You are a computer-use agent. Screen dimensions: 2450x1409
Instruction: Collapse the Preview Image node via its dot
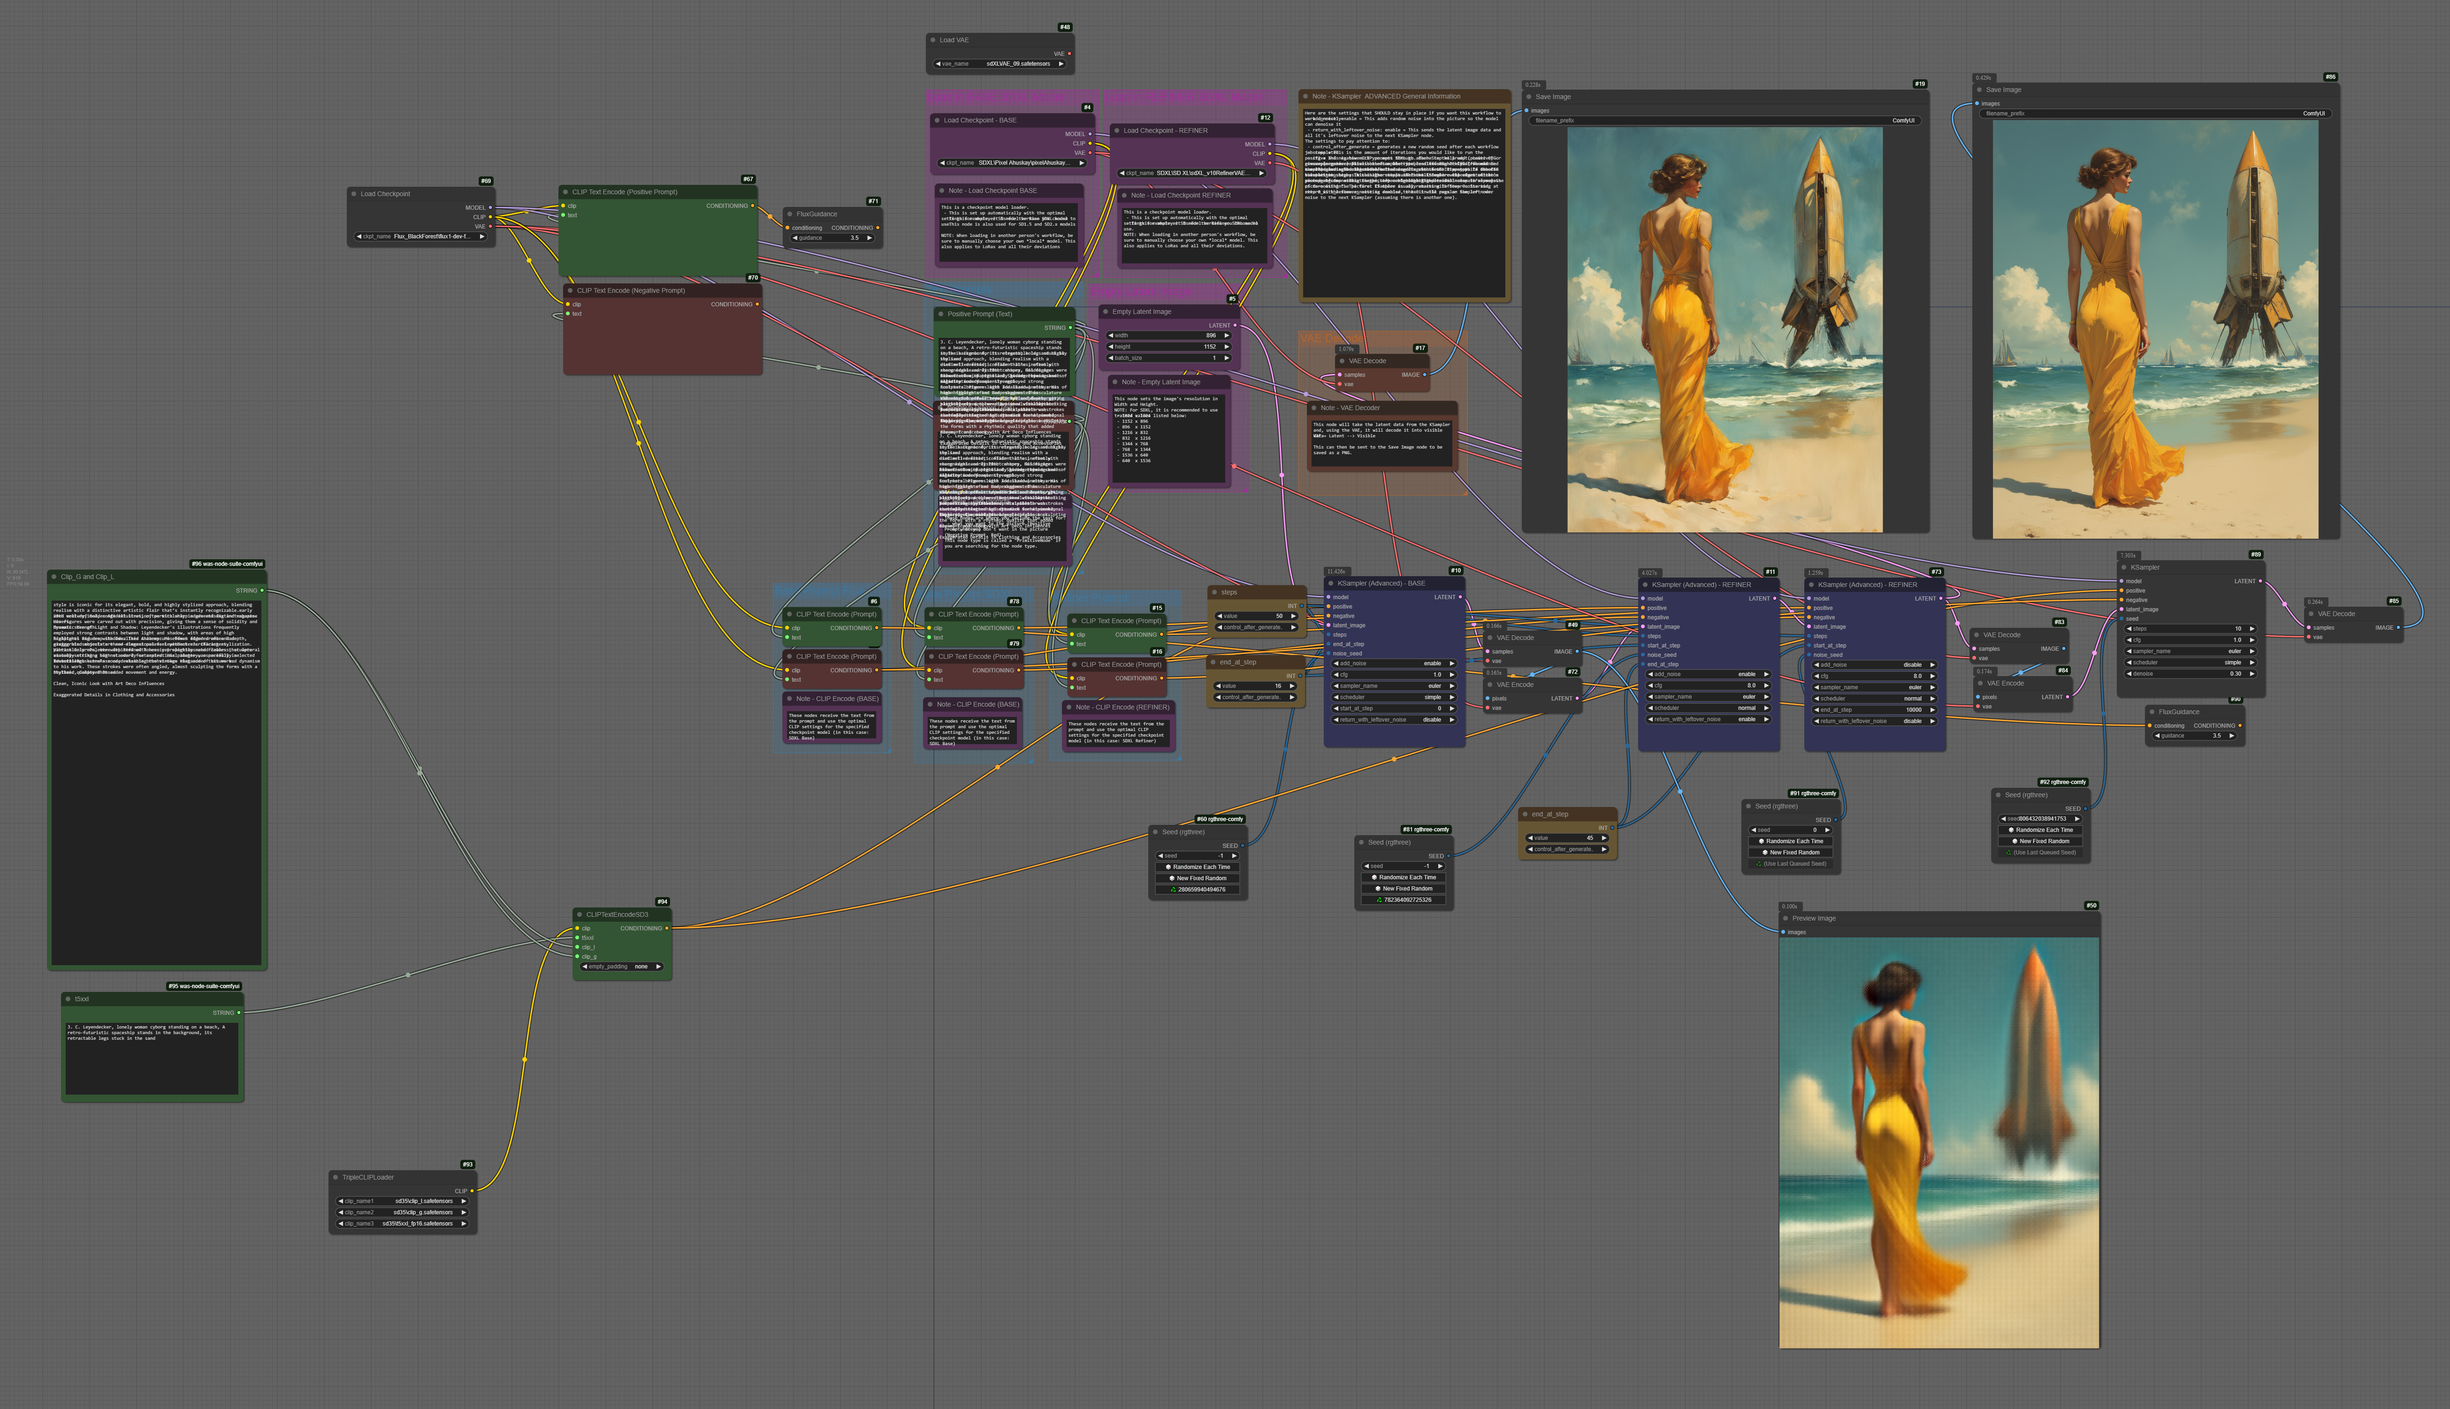tap(1785, 918)
